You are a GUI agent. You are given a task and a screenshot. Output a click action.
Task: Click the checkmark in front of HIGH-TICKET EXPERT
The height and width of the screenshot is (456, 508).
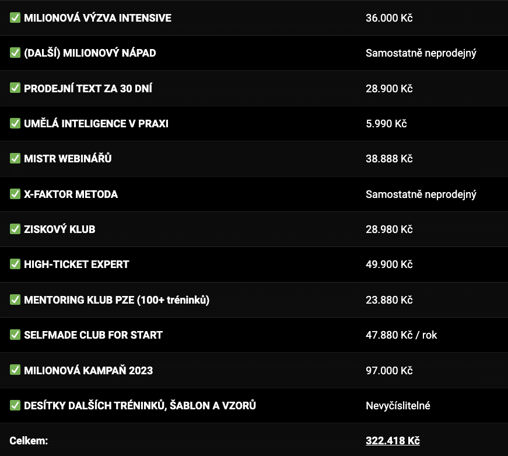coord(15,264)
